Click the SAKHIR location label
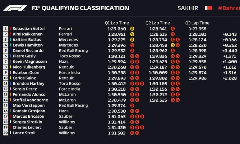The image size is (240, 144). pos(188,8)
